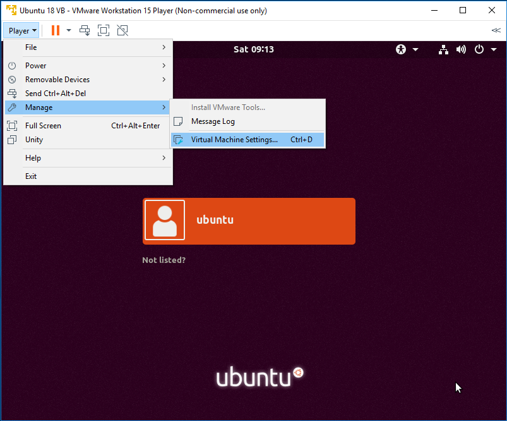
Task: Click the Unity mode toolbar icon
Action: 122,30
